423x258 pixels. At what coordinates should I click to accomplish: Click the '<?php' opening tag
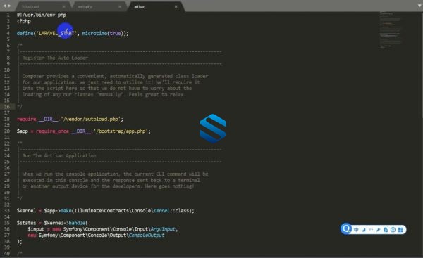24,21
